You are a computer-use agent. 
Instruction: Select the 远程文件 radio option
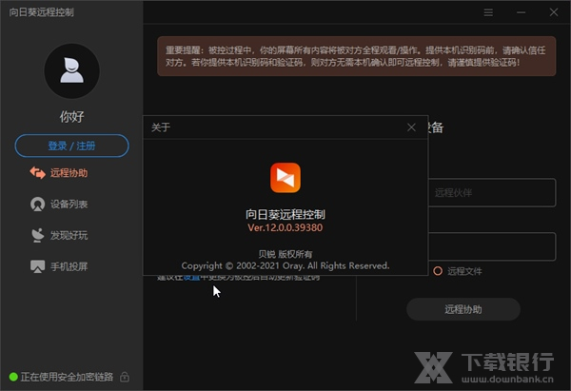point(438,271)
